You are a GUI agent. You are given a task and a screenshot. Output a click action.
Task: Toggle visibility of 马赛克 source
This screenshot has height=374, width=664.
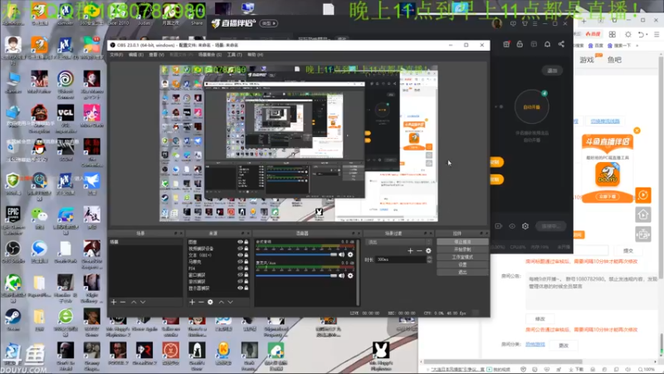(x=240, y=262)
